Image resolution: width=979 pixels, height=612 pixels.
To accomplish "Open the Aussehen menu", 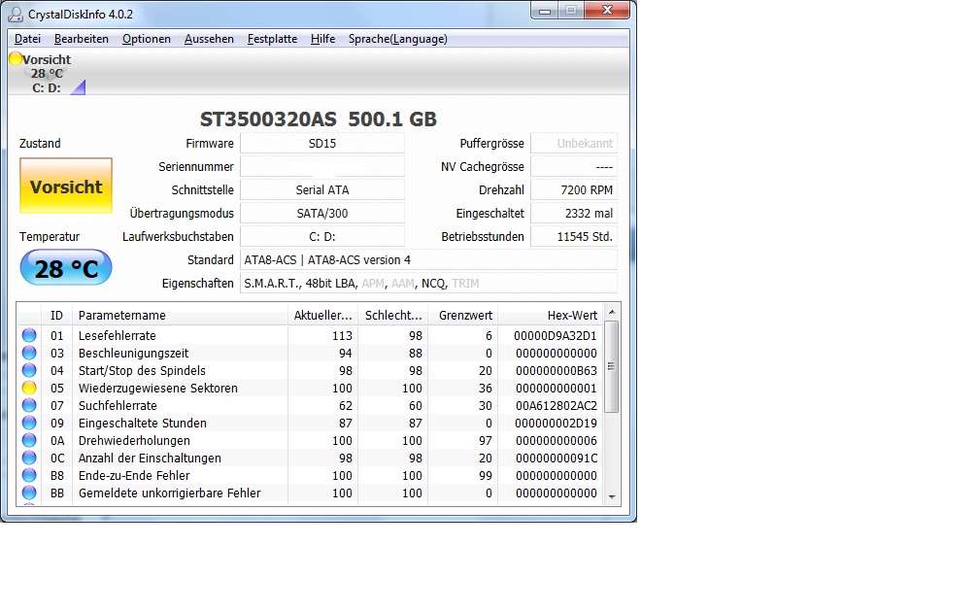I will click(209, 39).
